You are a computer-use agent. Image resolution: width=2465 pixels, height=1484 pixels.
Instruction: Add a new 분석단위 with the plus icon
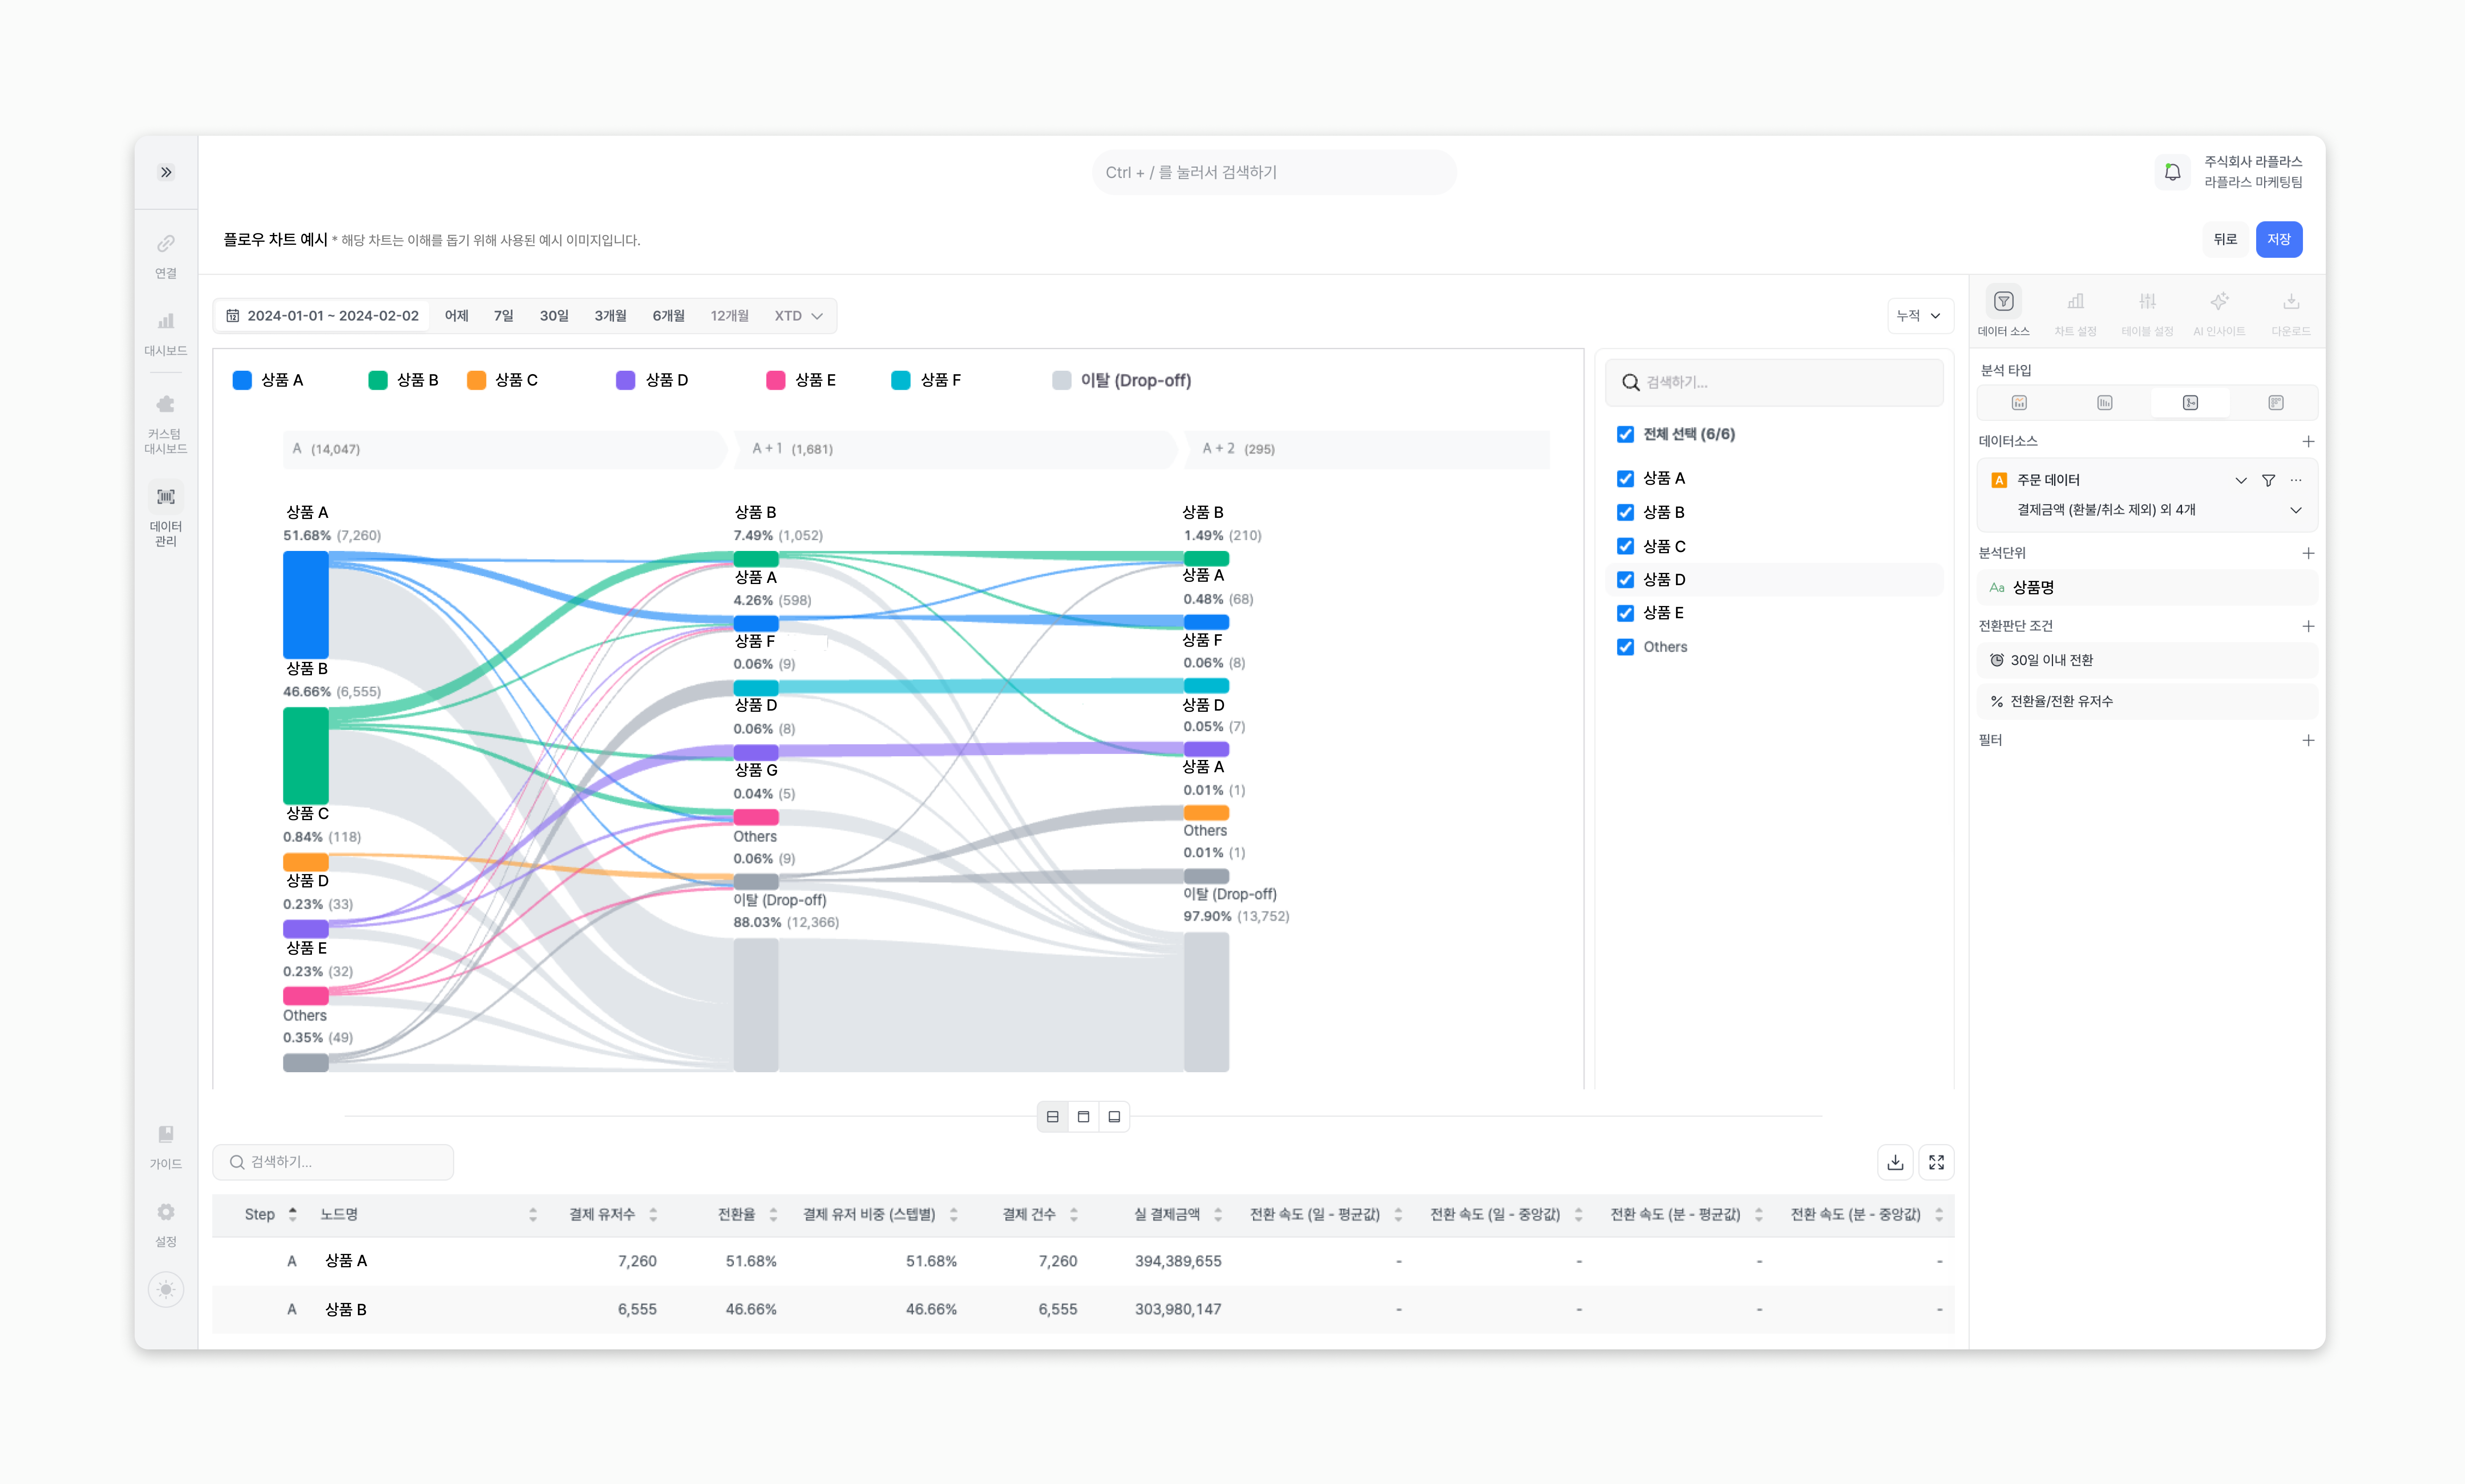[x=2308, y=553]
